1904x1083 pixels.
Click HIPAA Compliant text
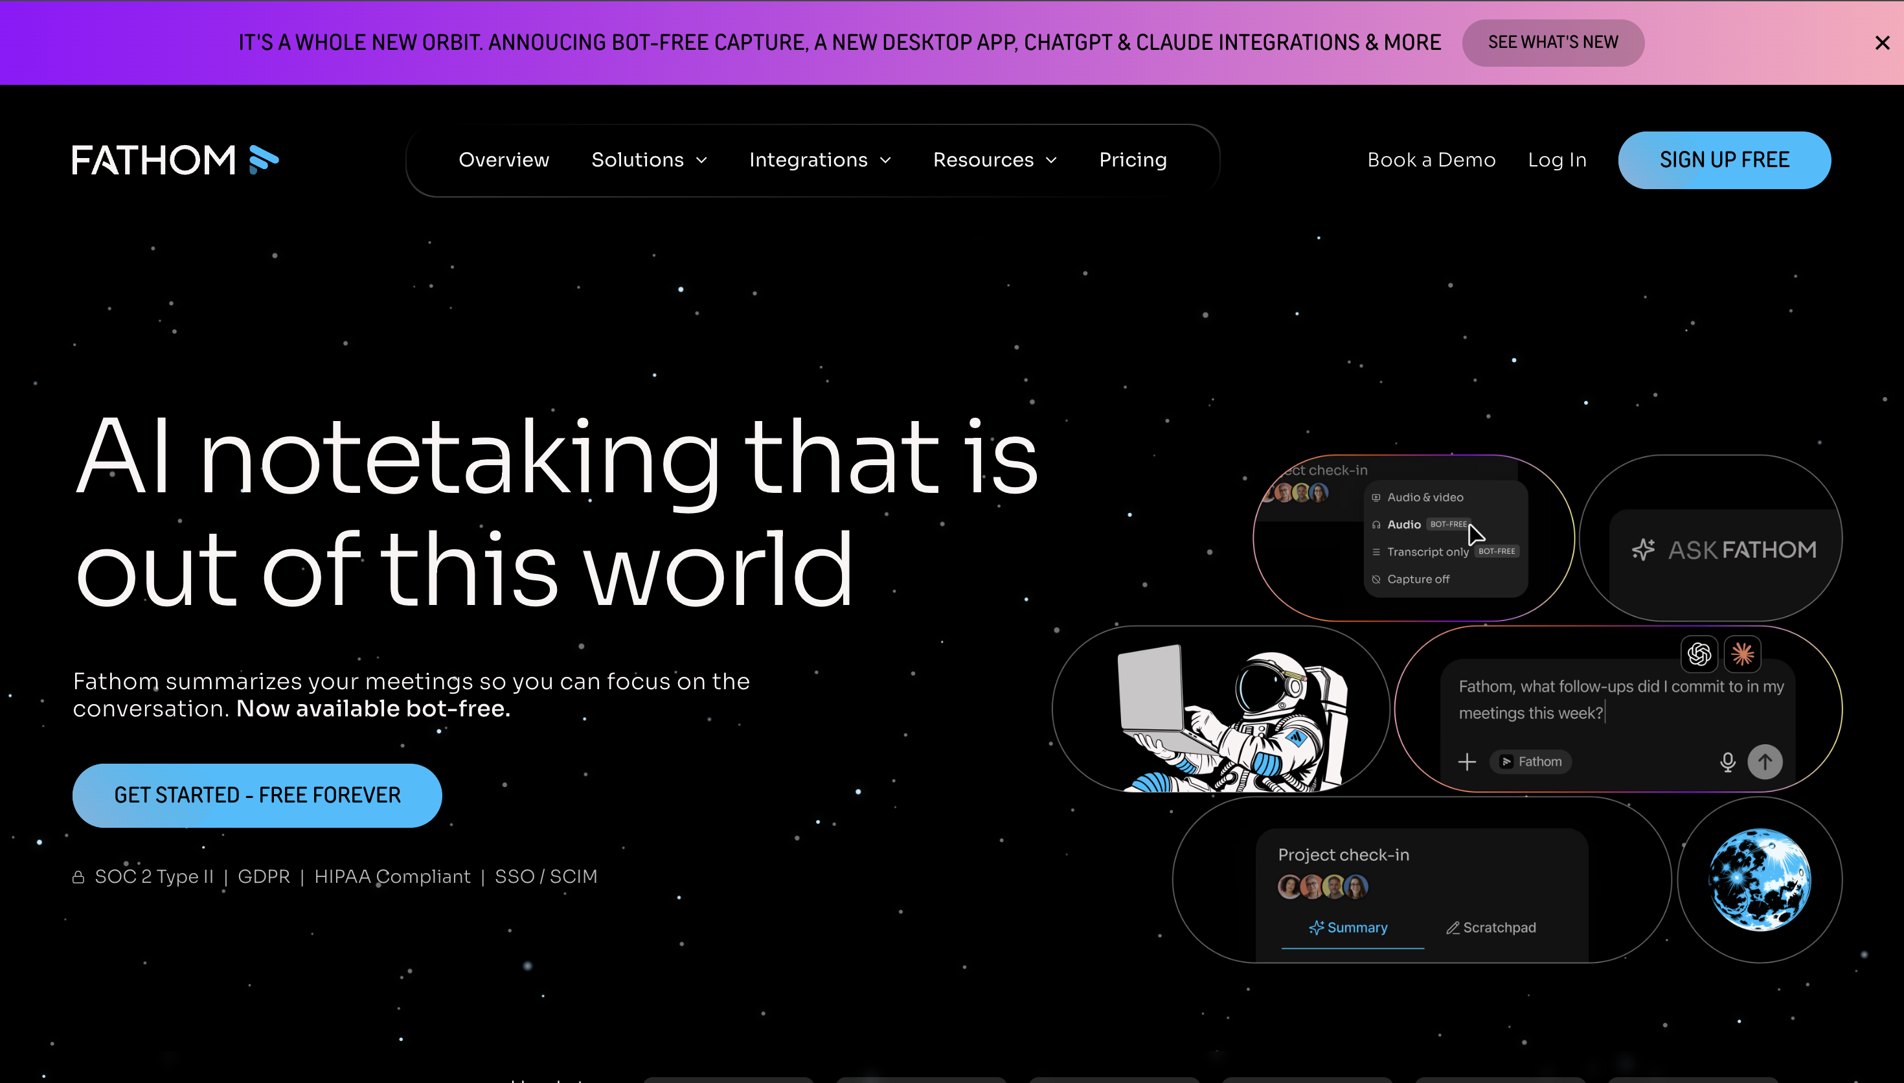click(392, 876)
